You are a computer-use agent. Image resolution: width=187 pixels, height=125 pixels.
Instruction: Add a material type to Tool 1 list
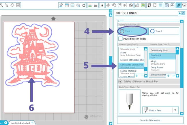137,76
